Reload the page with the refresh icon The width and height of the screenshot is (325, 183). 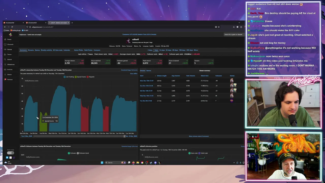coord(12,27)
